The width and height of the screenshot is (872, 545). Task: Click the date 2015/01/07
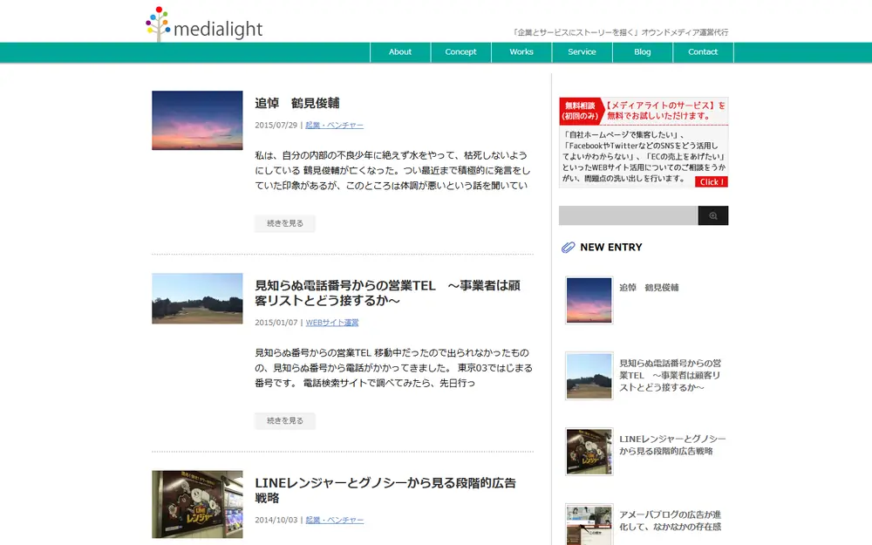(x=276, y=324)
